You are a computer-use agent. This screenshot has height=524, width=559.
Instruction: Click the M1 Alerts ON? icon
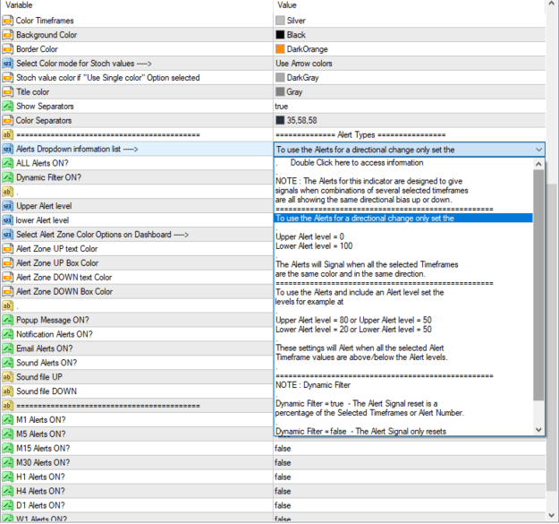point(7,420)
